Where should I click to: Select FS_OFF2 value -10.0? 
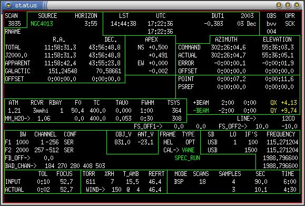click(289, 126)
